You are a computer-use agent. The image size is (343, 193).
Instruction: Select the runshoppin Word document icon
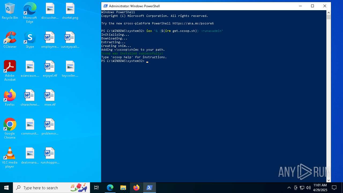pos(50,156)
